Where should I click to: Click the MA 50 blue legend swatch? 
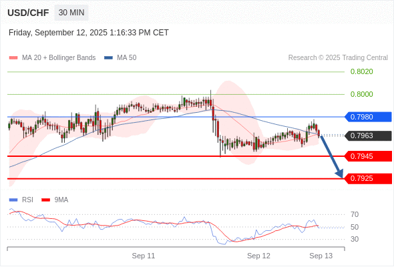108,58
